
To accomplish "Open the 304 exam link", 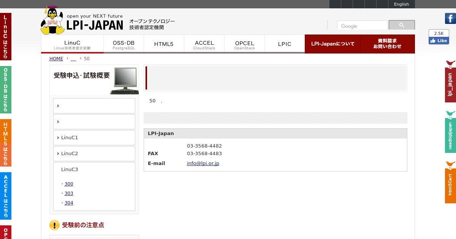I will (x=69, y=203).
